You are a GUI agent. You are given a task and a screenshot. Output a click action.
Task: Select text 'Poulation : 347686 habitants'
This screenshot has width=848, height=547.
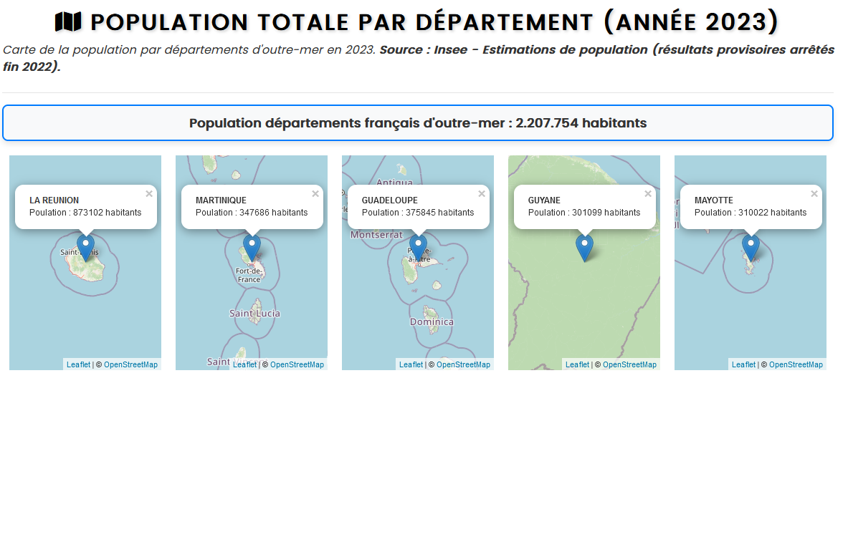252,213
